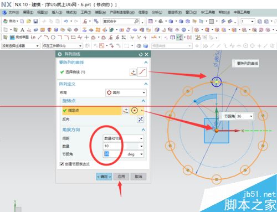
Task: Click the reverse direction (反向) icon
Action: pos(140,119)
